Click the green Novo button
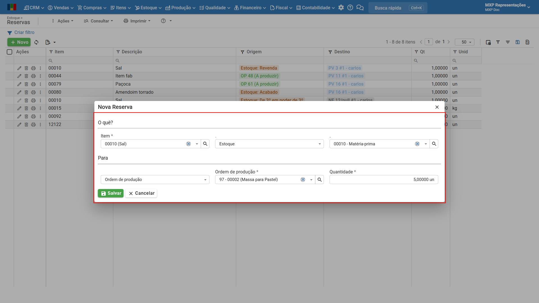 tap(19, 42)
